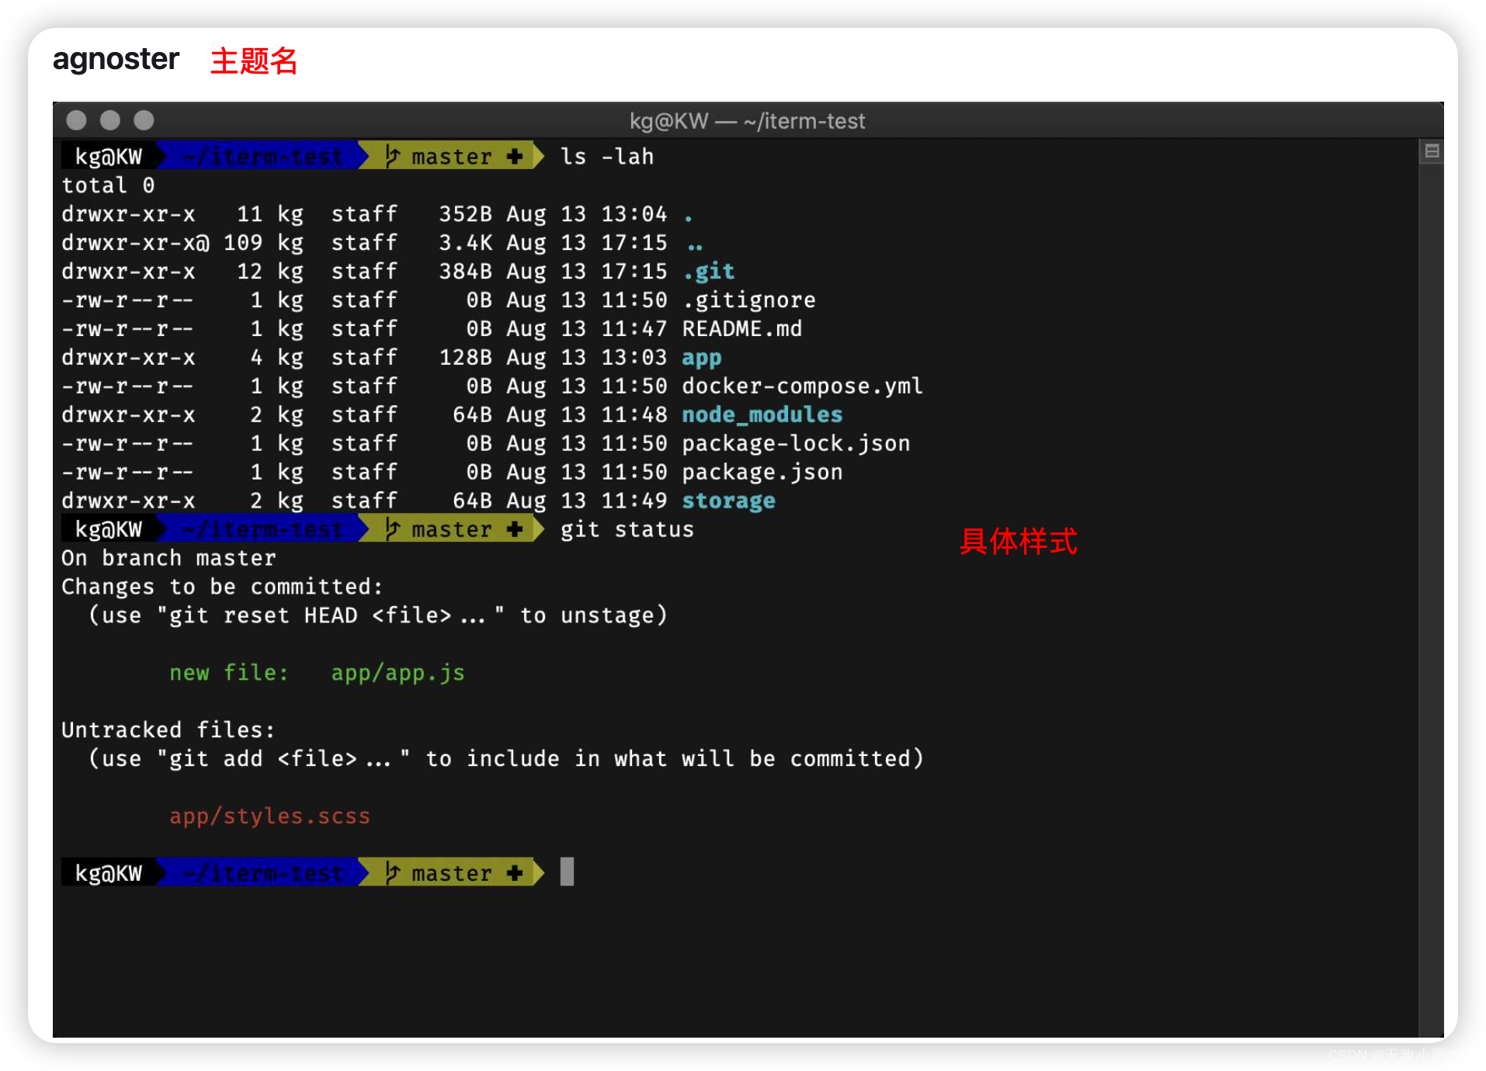The width and height of the screenshot is (1486, 1071).
Task: Click the '352B' size value
Action: [x=466, y=214]
